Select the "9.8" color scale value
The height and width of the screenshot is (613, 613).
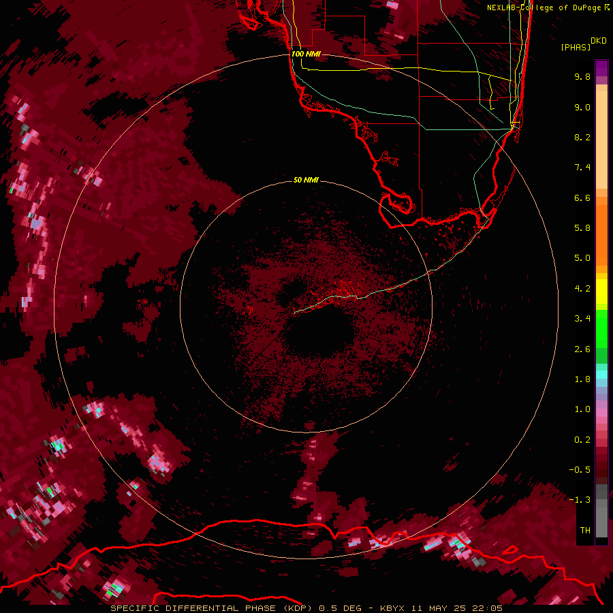click(582, 76)
